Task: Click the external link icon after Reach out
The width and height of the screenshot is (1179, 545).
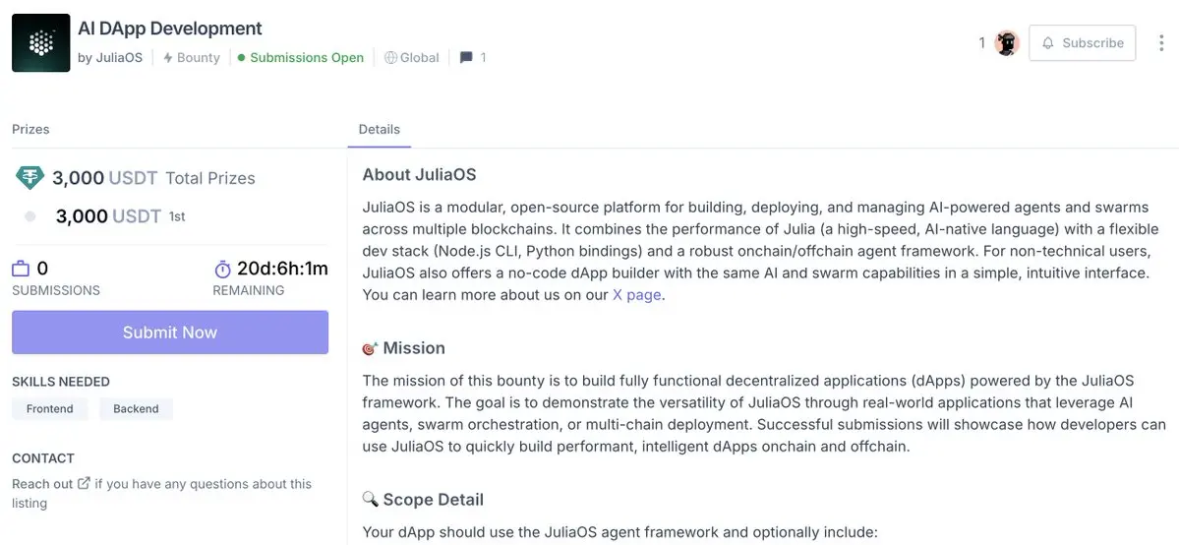Action: (x=85, y=483)
